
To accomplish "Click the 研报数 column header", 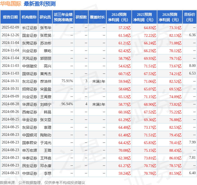I will 81,17.
